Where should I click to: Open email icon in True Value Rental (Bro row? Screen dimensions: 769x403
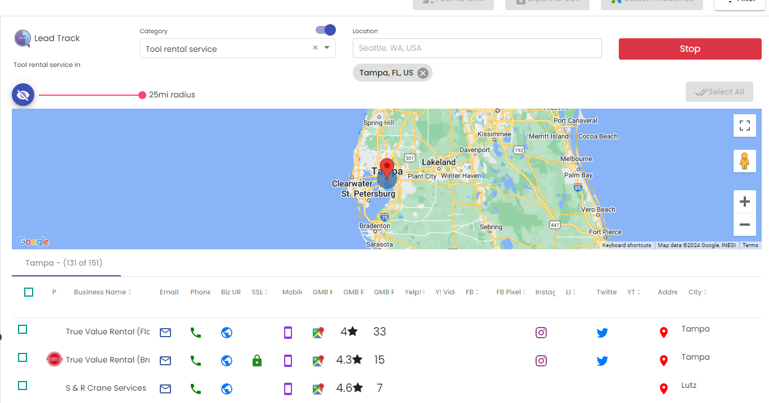165,361
